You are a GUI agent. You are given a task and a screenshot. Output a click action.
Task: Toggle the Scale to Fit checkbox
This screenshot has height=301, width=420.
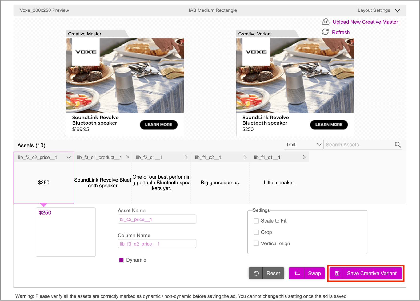click(256, 221)
